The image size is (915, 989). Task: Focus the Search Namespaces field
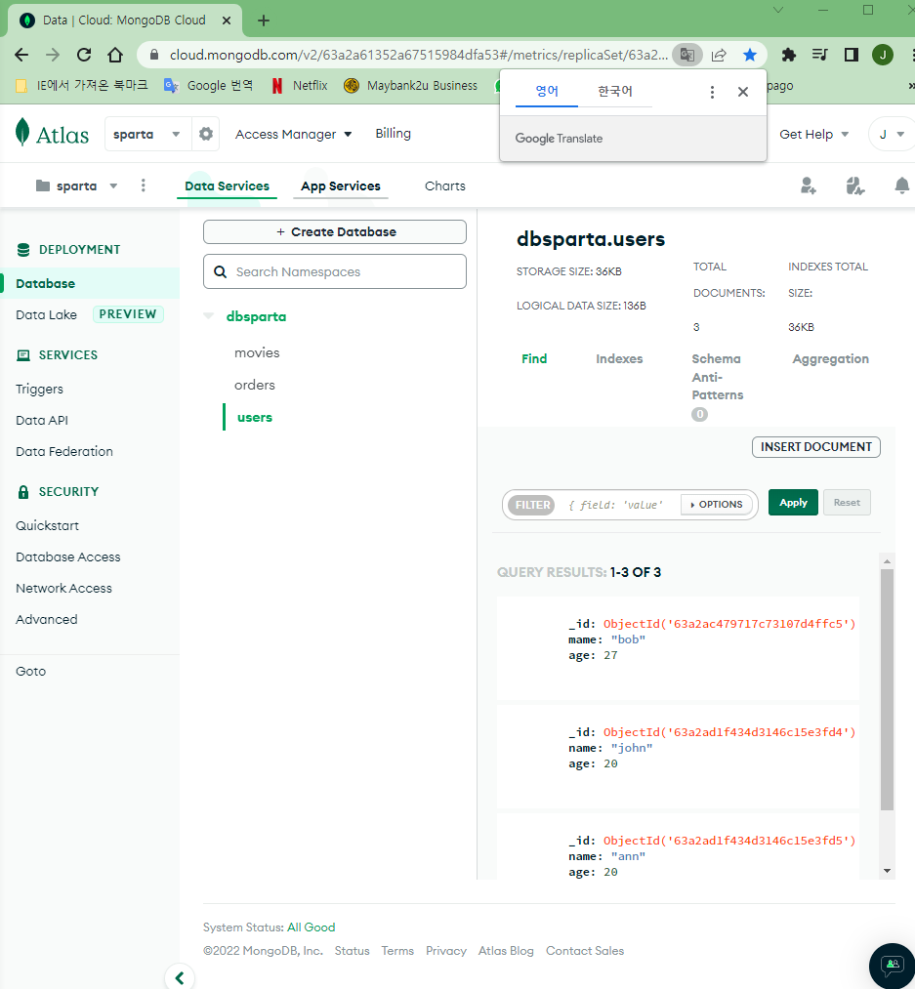(x=334, y=271)
